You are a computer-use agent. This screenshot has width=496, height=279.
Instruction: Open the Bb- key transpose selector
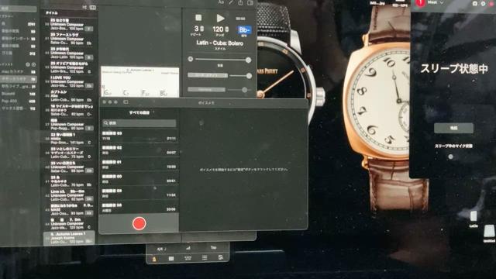[244, 30]
